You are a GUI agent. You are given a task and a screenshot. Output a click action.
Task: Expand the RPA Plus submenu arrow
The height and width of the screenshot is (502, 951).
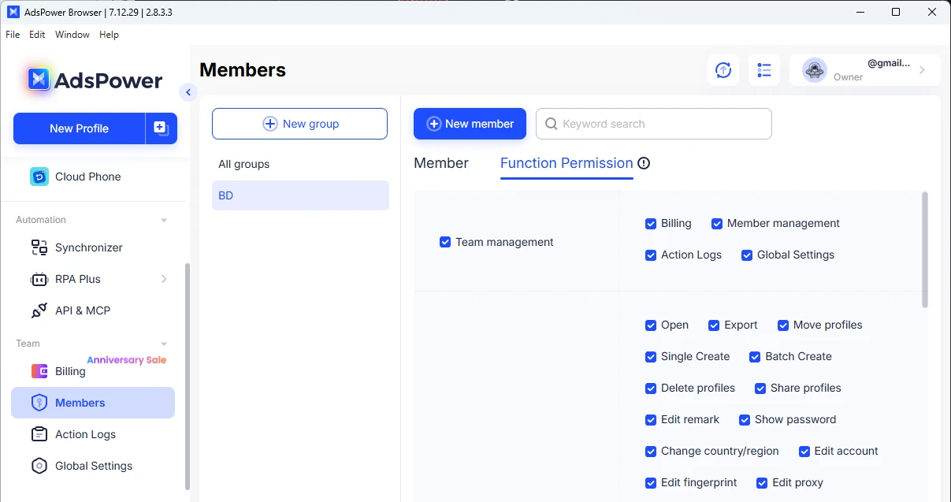click(x=164, y=279)
